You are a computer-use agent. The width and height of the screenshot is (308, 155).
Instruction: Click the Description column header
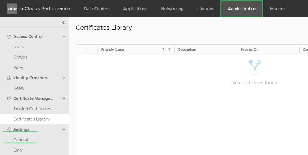click(x=187, y=50)
